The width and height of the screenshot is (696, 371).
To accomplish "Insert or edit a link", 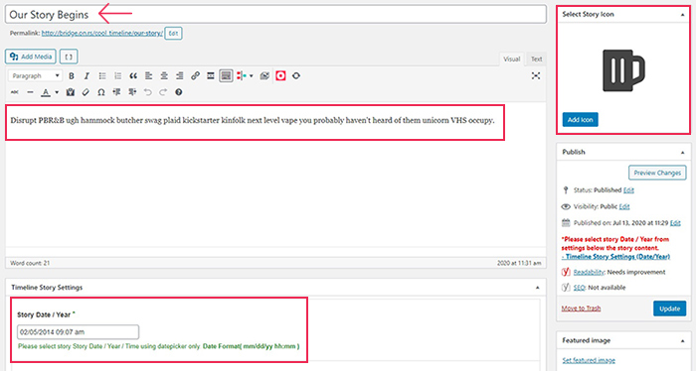I will point(195,76).
